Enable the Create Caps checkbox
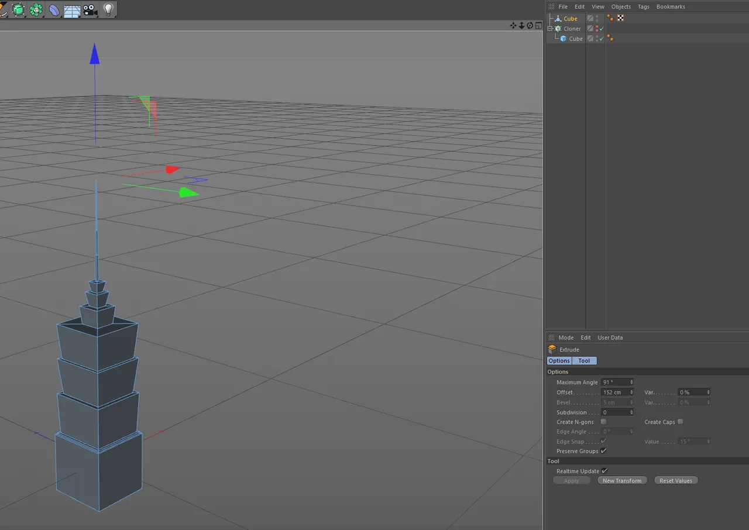The height and width of the screenshot is (530, 749). 680,421
